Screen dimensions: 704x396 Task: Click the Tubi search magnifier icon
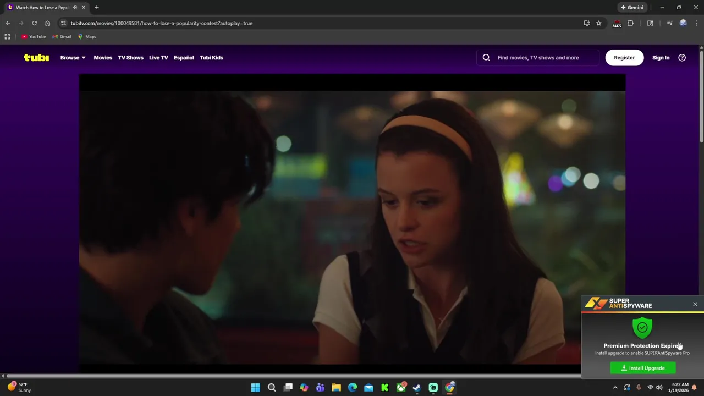(x=486, y=57)
